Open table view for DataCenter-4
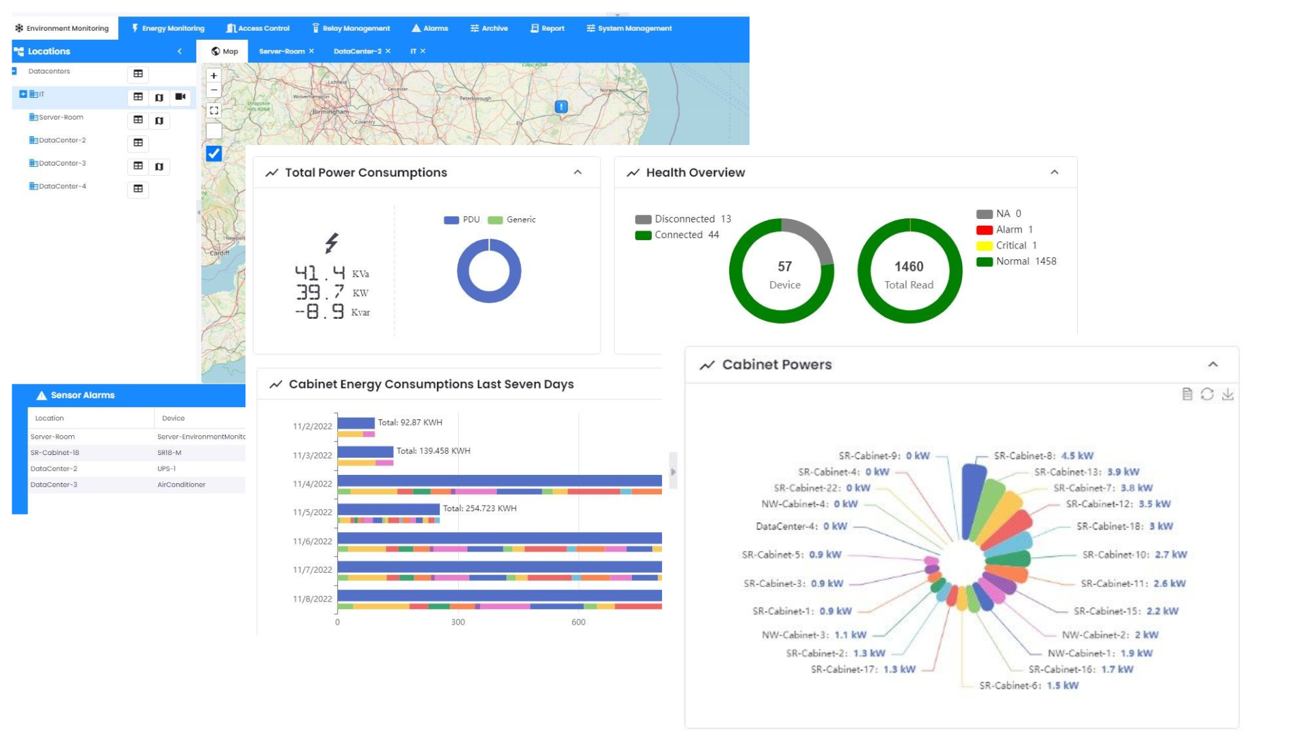The image size is (1313, 739). coord(138,189)
